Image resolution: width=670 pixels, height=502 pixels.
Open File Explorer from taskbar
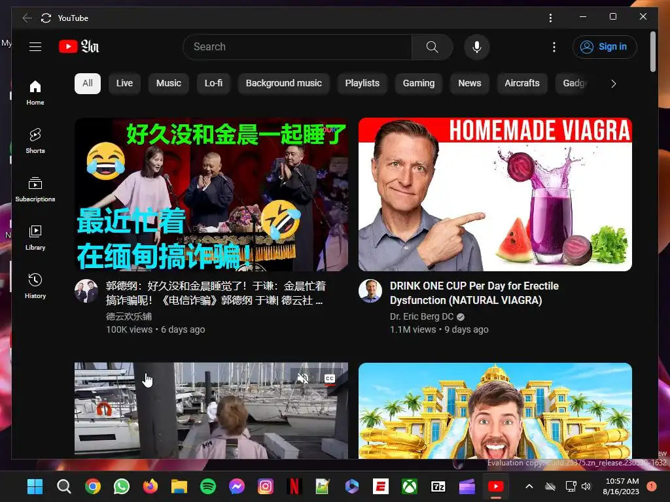[x=179, y=486]
